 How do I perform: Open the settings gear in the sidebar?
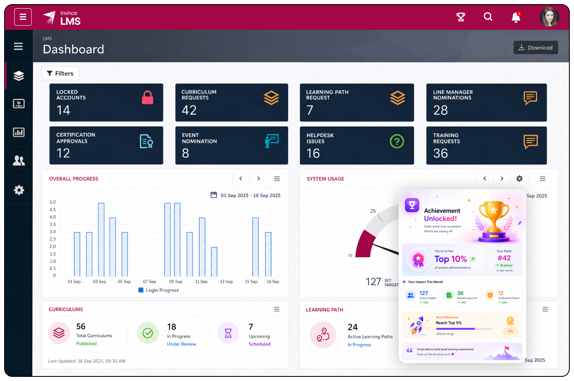pos(19,190)
